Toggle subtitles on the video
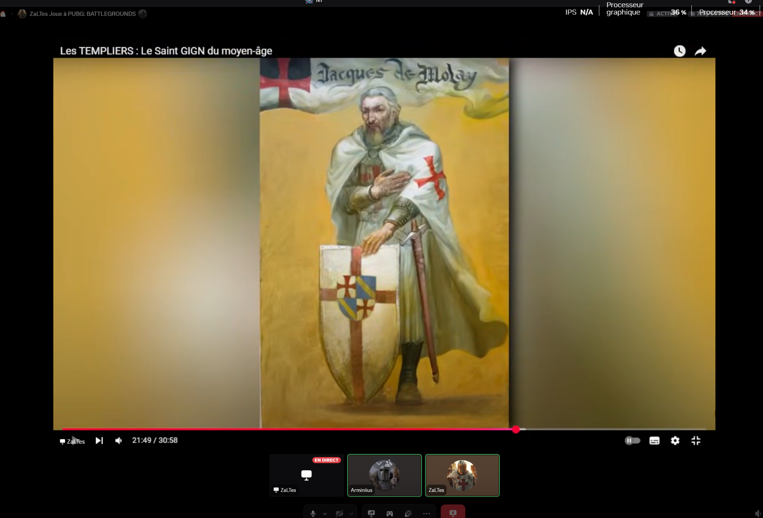Viewport: 763px width, 518px height. pyautogui.click(x=654, y=441)
